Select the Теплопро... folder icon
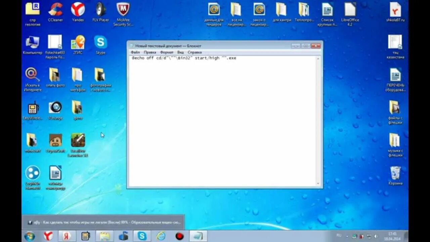 point(304,12)
